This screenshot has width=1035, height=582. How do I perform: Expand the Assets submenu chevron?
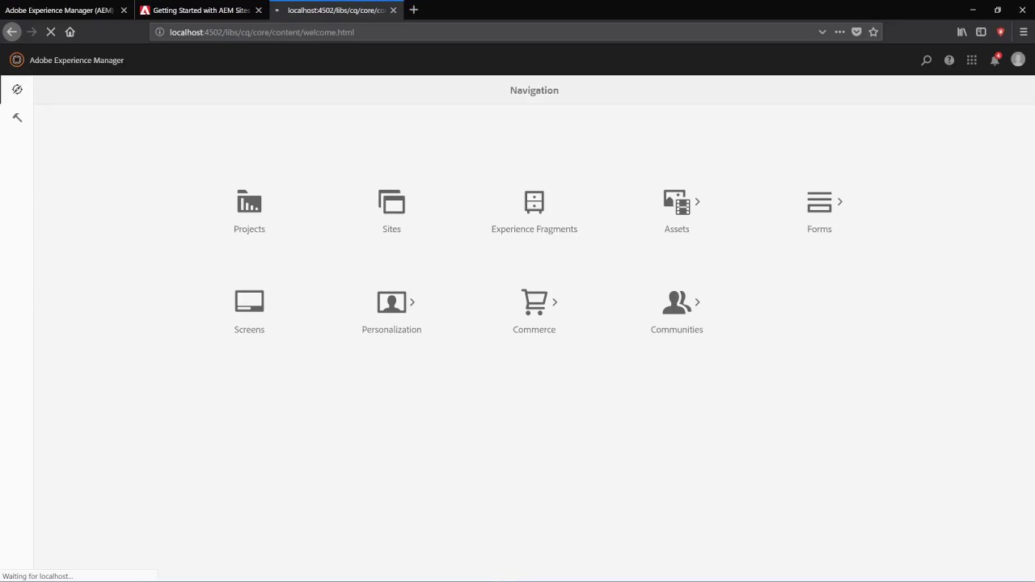click(697, 201)
